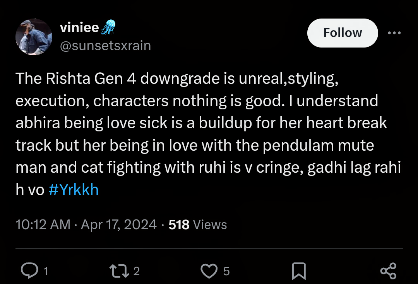The height and width of the screenshot is (284, 418).
Task: Click the 10:12 AM timestamp
Action: click(43, 224)
